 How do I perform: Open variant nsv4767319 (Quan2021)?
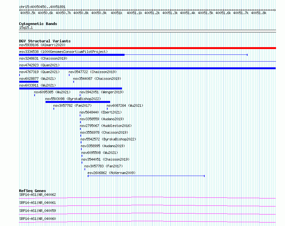point(39,72)
